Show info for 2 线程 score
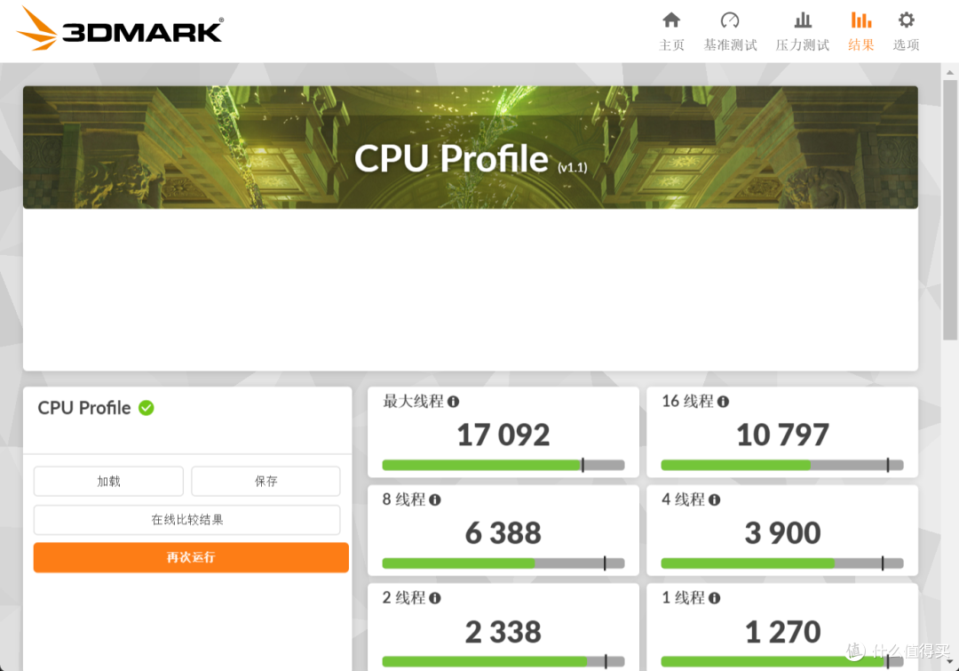Viewport: 959px width, 671px height. (x=435, y=598)
